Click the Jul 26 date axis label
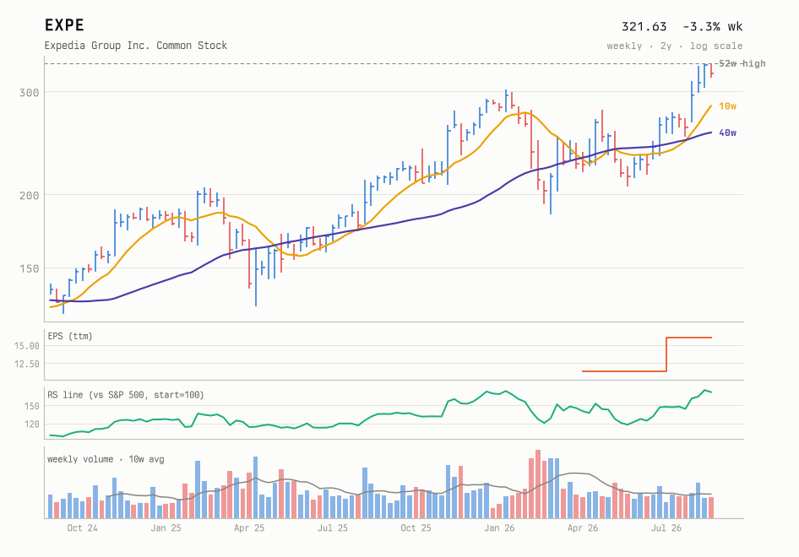 pos(666,528)
